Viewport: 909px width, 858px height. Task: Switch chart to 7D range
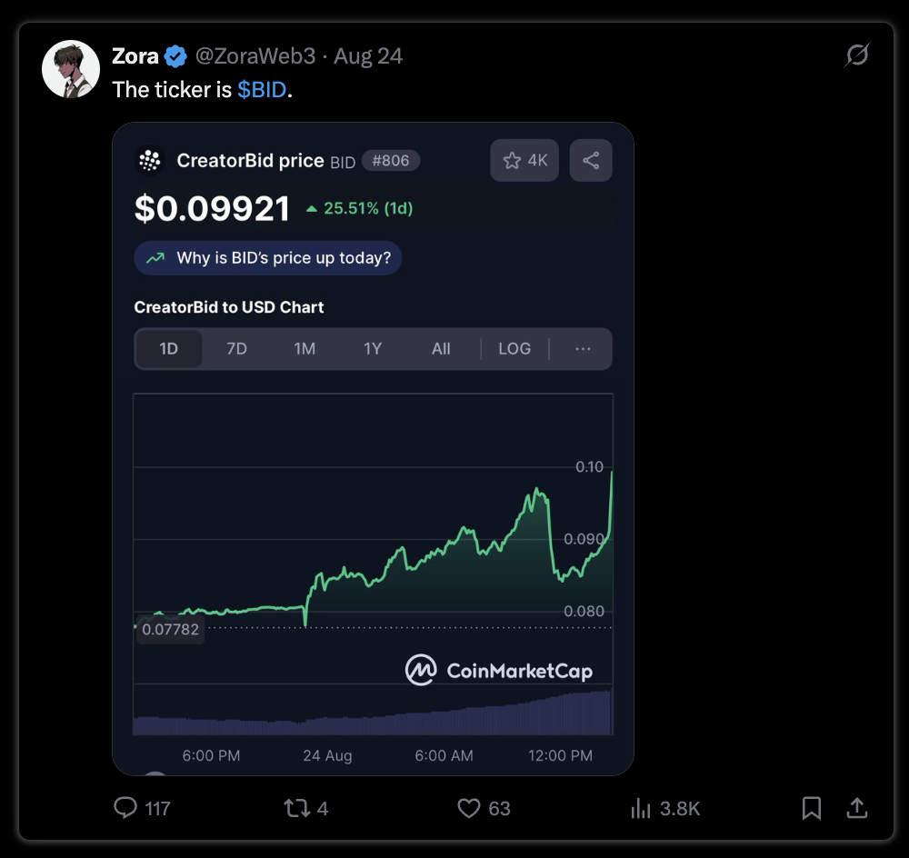click(236, 349)
